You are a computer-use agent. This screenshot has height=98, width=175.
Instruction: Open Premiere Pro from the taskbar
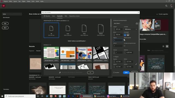[69, 96]
